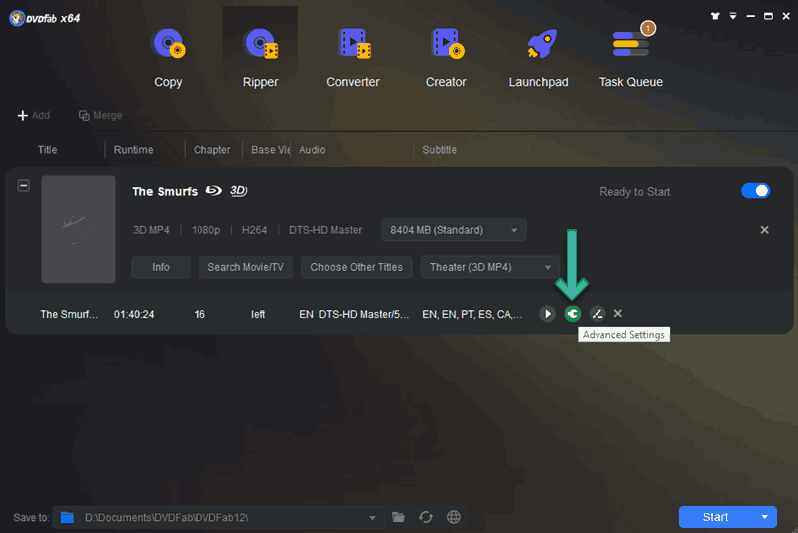Click the Blu-ray disc badge icon
Viewport: 798px width, 533px height.
[x=213, y=191]
